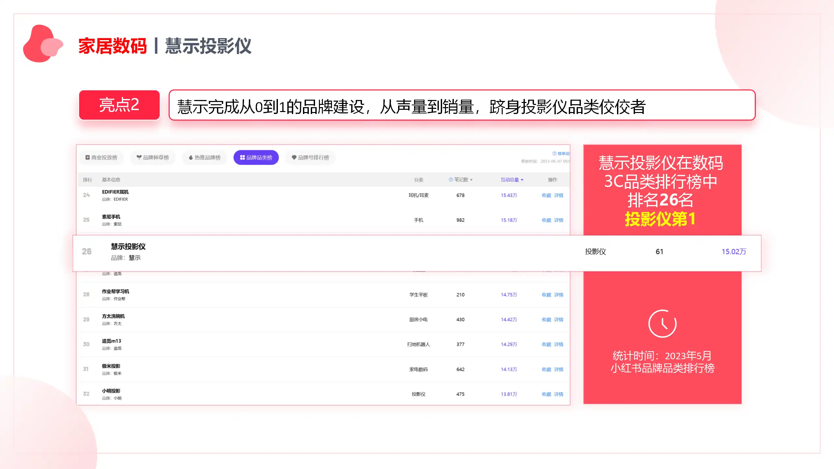Click the 耳机/耳麦 category cell

click(x=419, y=195)
